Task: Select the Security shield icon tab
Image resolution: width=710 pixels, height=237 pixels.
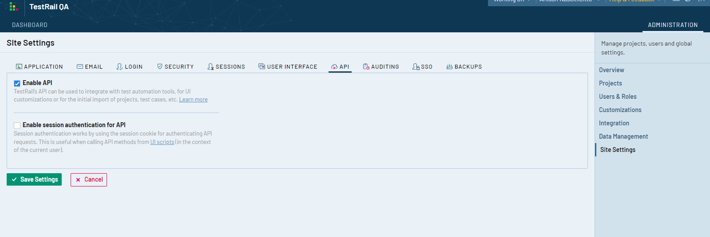Action: click(160, 66)
